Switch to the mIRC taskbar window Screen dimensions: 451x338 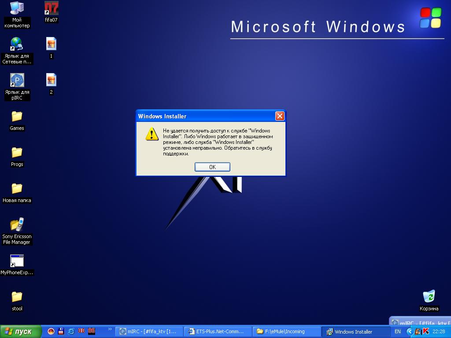(149, 331)
